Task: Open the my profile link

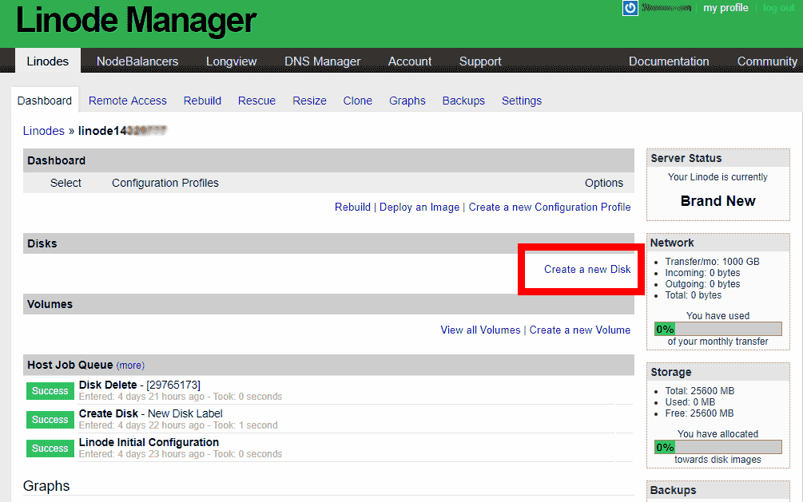Action: coord(725,8)
